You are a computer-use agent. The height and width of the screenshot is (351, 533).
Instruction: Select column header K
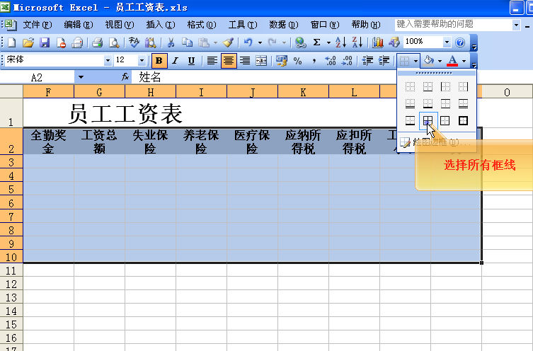[x=303, y=92]
